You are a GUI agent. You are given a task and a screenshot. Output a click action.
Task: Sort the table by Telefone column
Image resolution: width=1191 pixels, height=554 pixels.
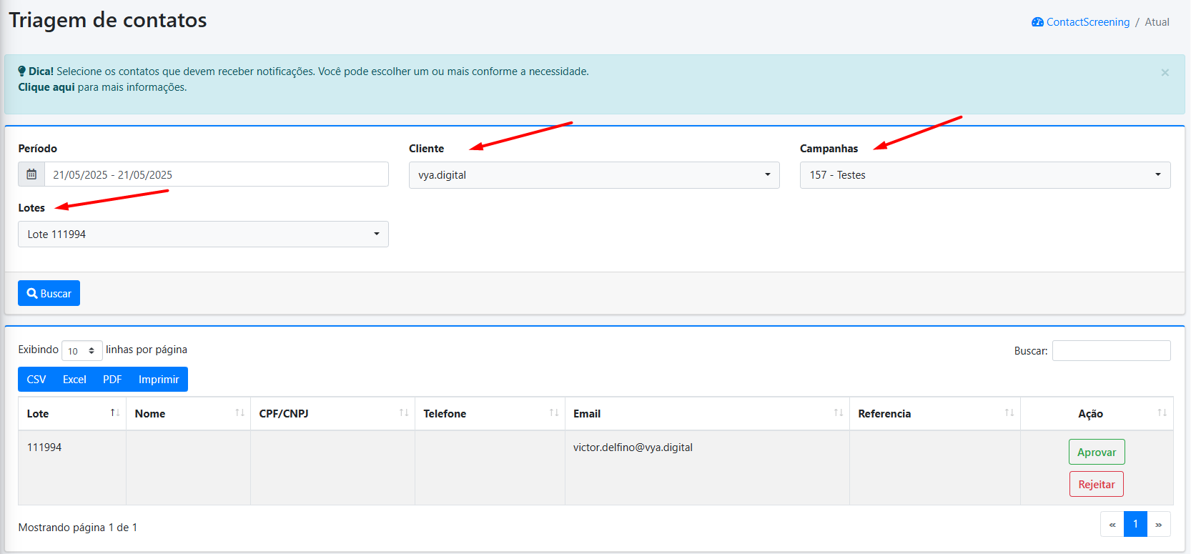[553, 413]
